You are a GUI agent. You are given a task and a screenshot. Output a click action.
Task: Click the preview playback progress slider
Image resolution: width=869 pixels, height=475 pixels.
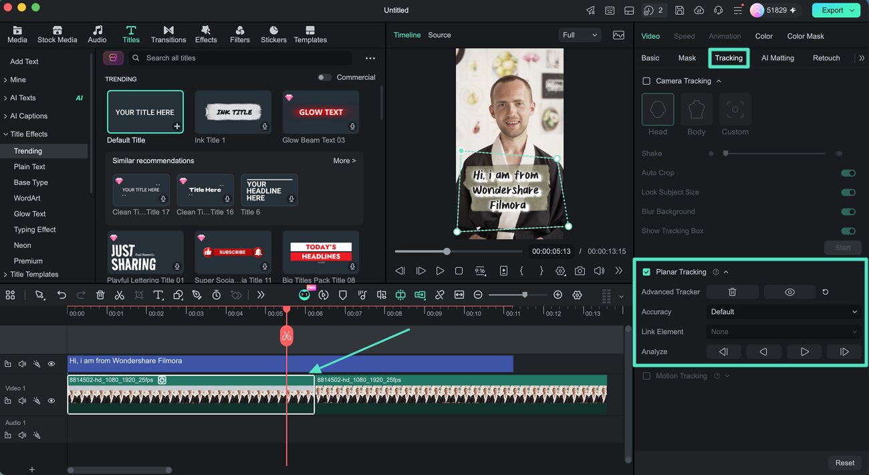(x=458, y=252)
